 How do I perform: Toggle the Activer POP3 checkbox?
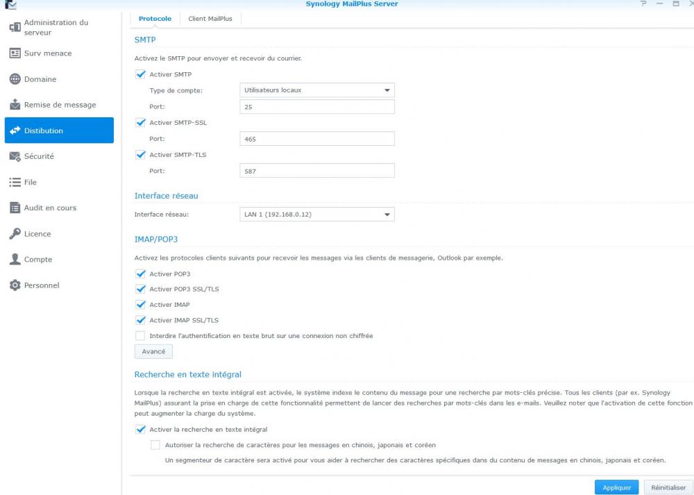140,274
